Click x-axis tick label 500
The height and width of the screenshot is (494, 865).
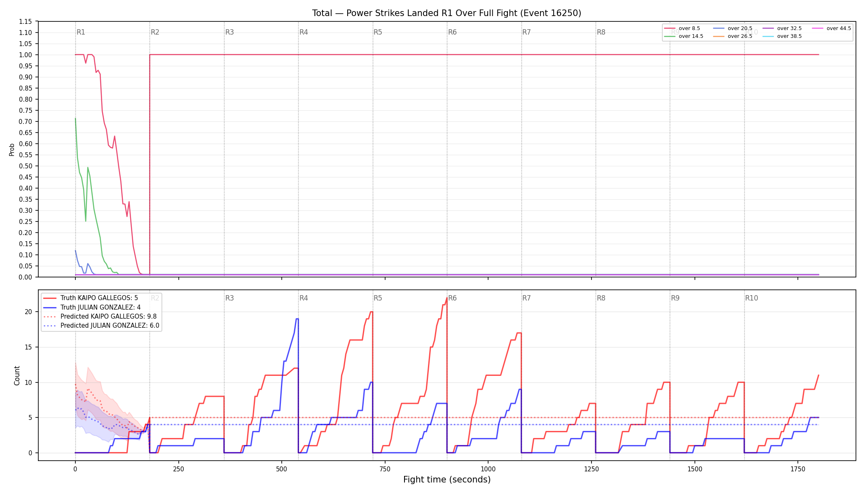click(x=282, y=469)
